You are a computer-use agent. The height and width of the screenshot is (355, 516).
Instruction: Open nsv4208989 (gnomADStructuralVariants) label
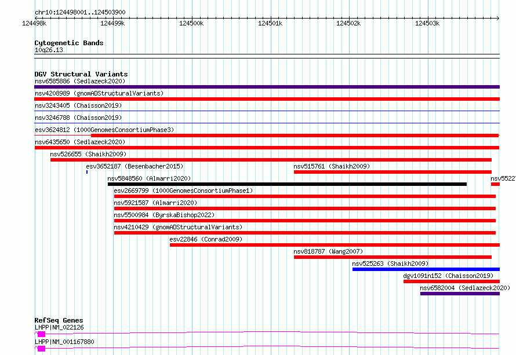[x=99, y=93]
